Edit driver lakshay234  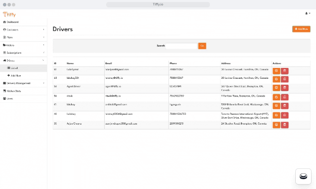click(x=276, y=79)
